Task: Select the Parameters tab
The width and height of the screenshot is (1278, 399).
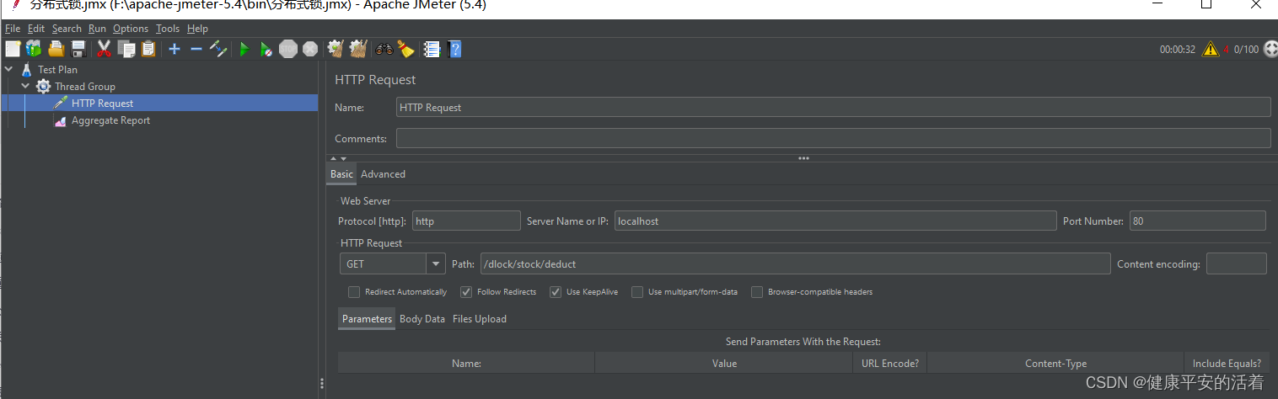Action: 367,319
